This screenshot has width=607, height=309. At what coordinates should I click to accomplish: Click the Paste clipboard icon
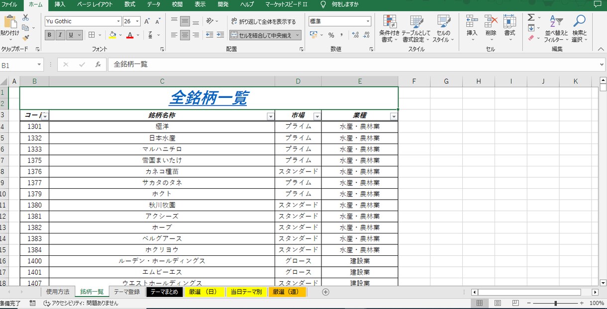9,22
